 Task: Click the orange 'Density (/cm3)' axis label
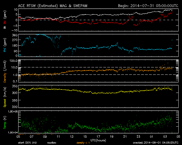coord(5,72)
